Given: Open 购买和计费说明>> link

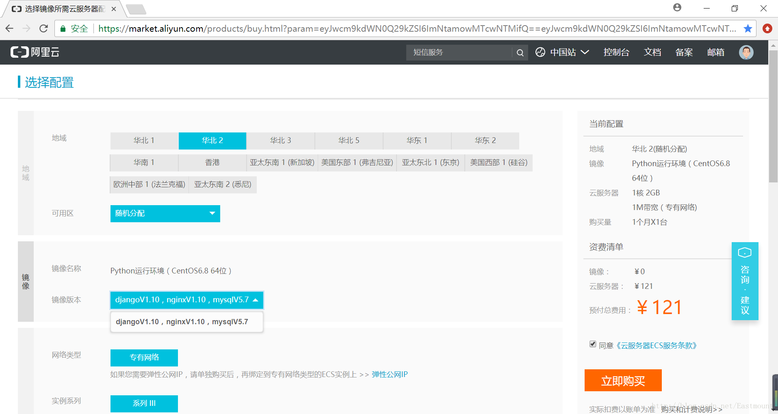Looking at the screenshot, I should coord(691,409).
